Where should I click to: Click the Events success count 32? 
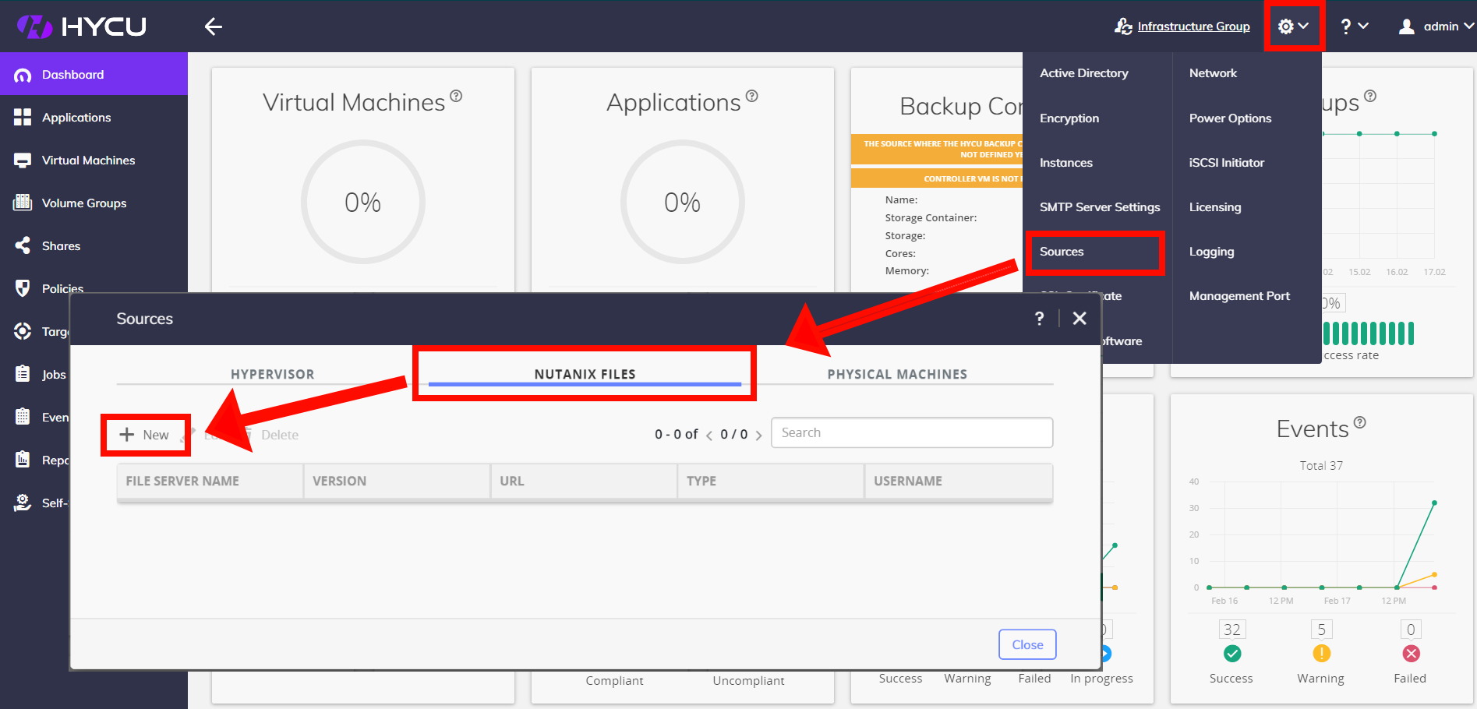point(1232,630)
